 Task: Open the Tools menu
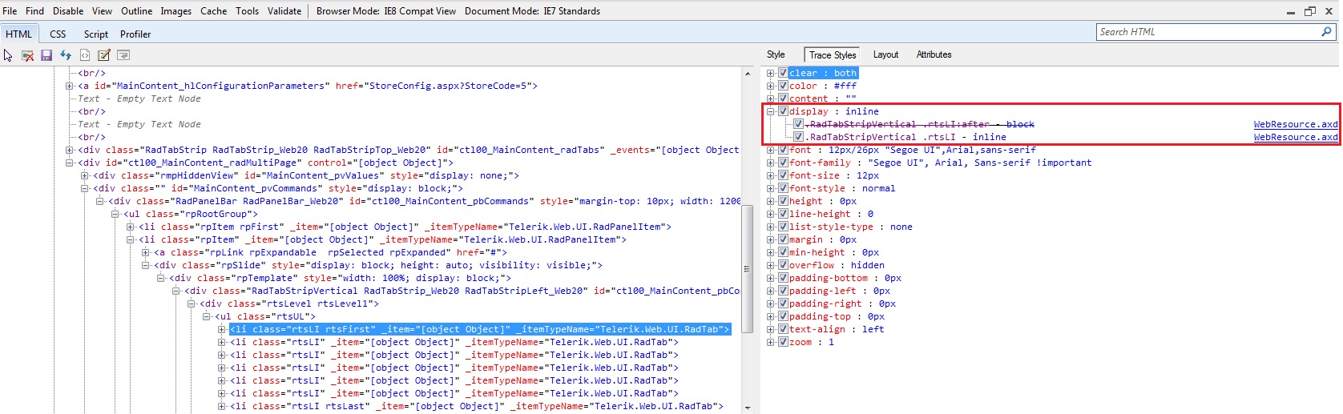coord(247,11)
